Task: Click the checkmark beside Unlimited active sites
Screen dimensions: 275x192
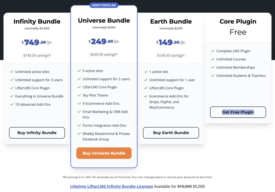Action: (x=12, y=71)
